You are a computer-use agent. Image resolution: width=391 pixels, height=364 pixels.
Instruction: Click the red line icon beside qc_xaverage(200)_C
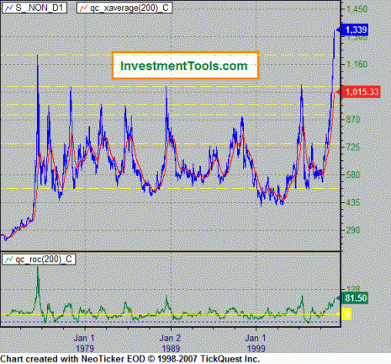pos(83,8)
